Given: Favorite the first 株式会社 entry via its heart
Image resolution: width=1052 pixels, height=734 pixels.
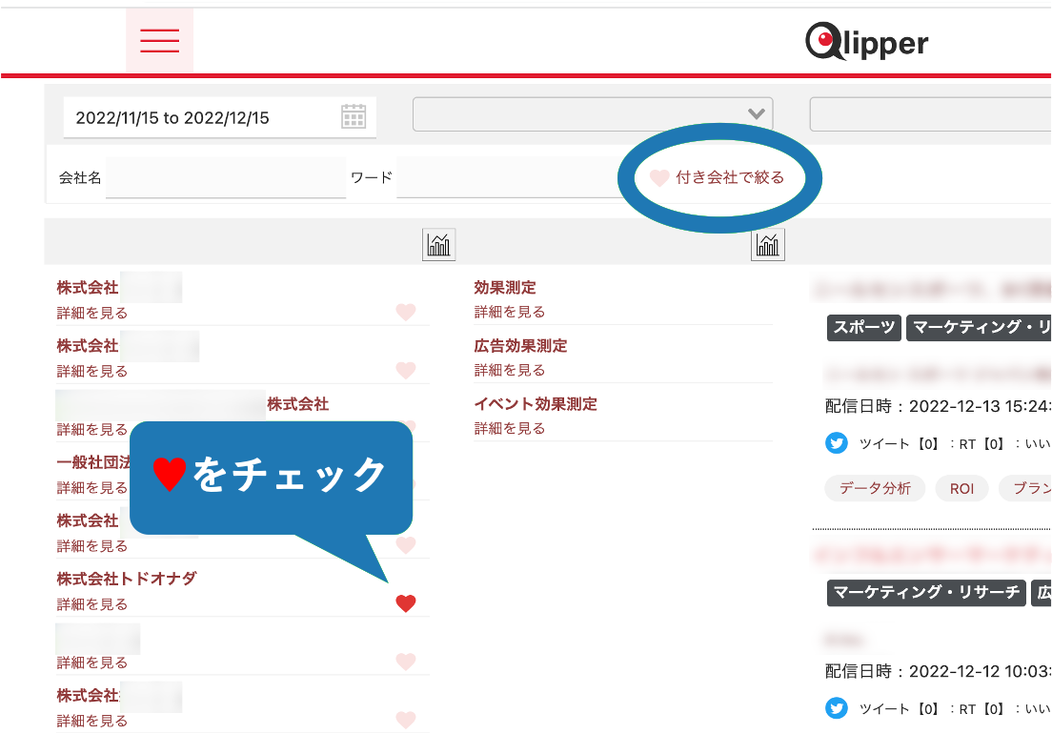Looking at the screenshot, I should click(406, 312).
